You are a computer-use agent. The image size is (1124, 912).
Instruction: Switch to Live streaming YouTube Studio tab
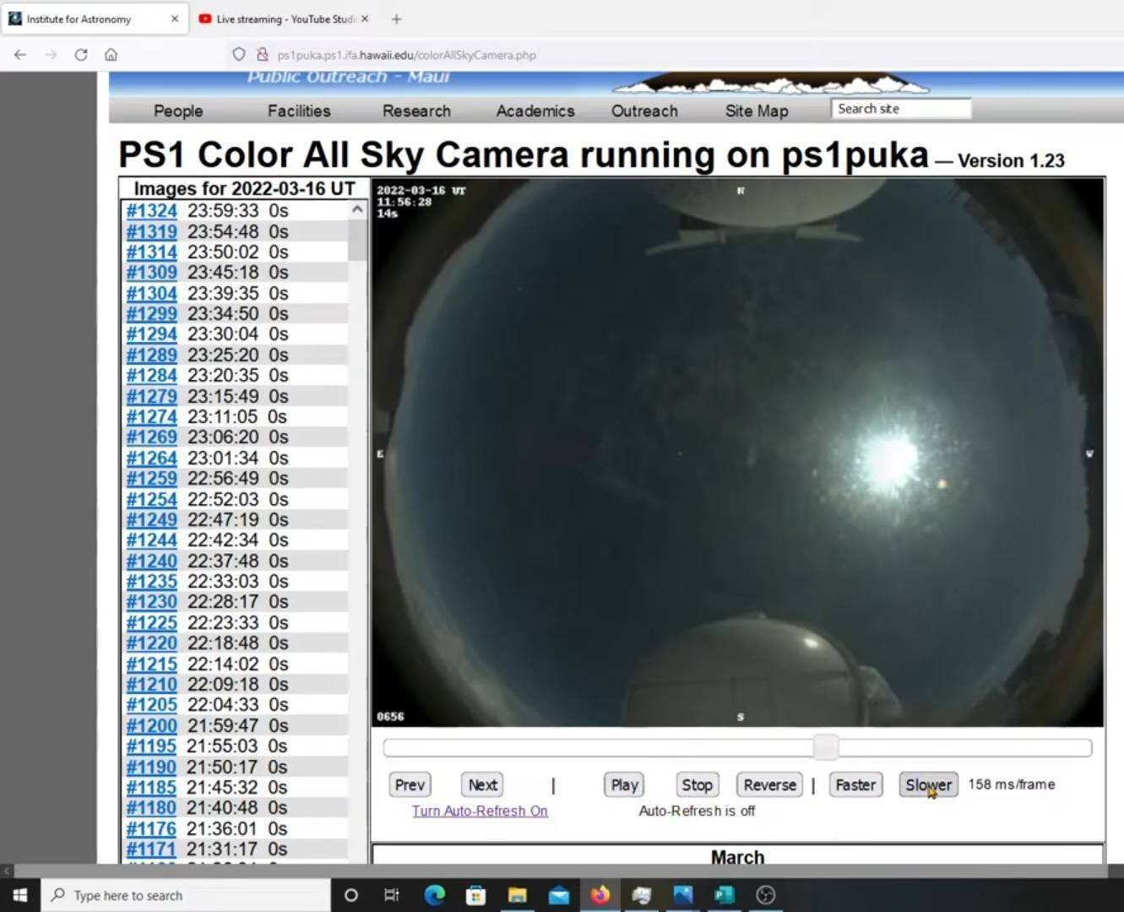pyautogui.click(x=284, y=19)
